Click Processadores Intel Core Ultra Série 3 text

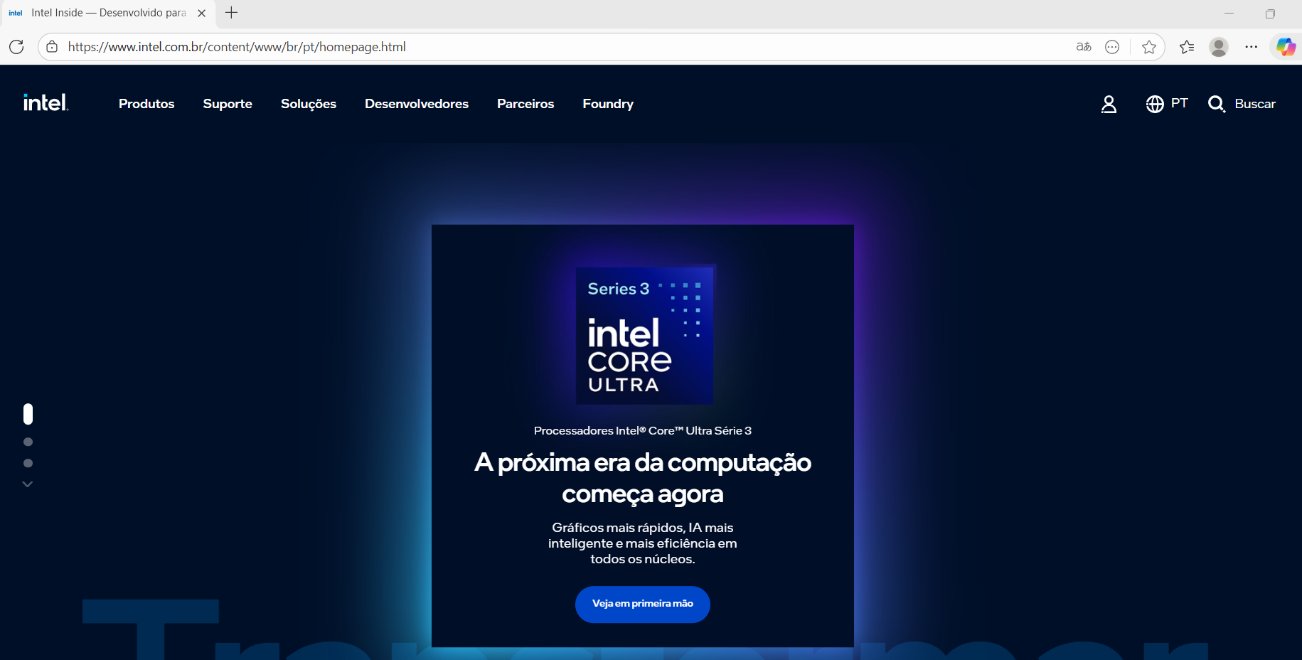coord(643,430)
